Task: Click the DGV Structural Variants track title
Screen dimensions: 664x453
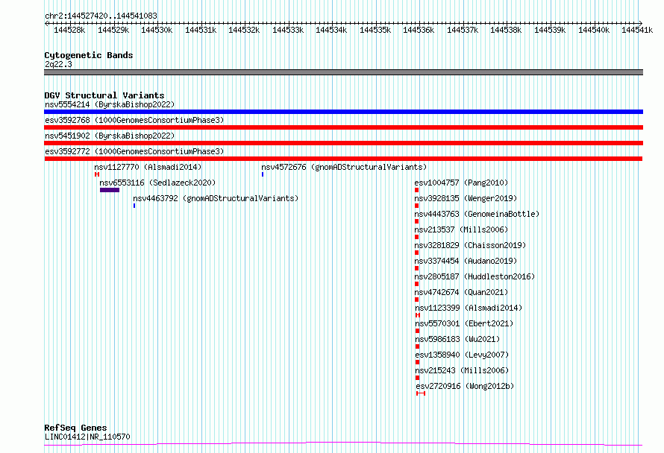Action: pos(104,95)
